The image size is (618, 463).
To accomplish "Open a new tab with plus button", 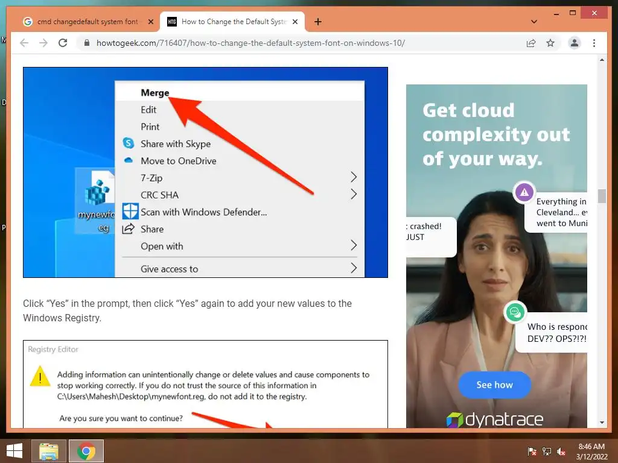I will pos(317,22).
